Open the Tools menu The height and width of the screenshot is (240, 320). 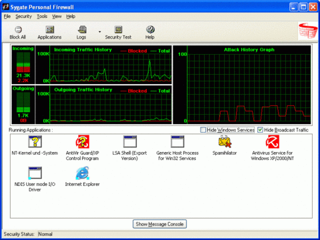pos(42,17)
